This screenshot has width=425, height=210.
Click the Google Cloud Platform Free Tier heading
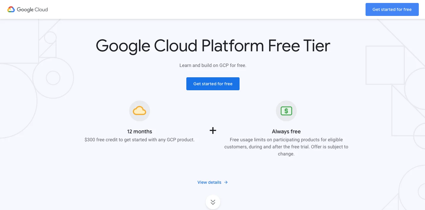(x=213, y=46)
